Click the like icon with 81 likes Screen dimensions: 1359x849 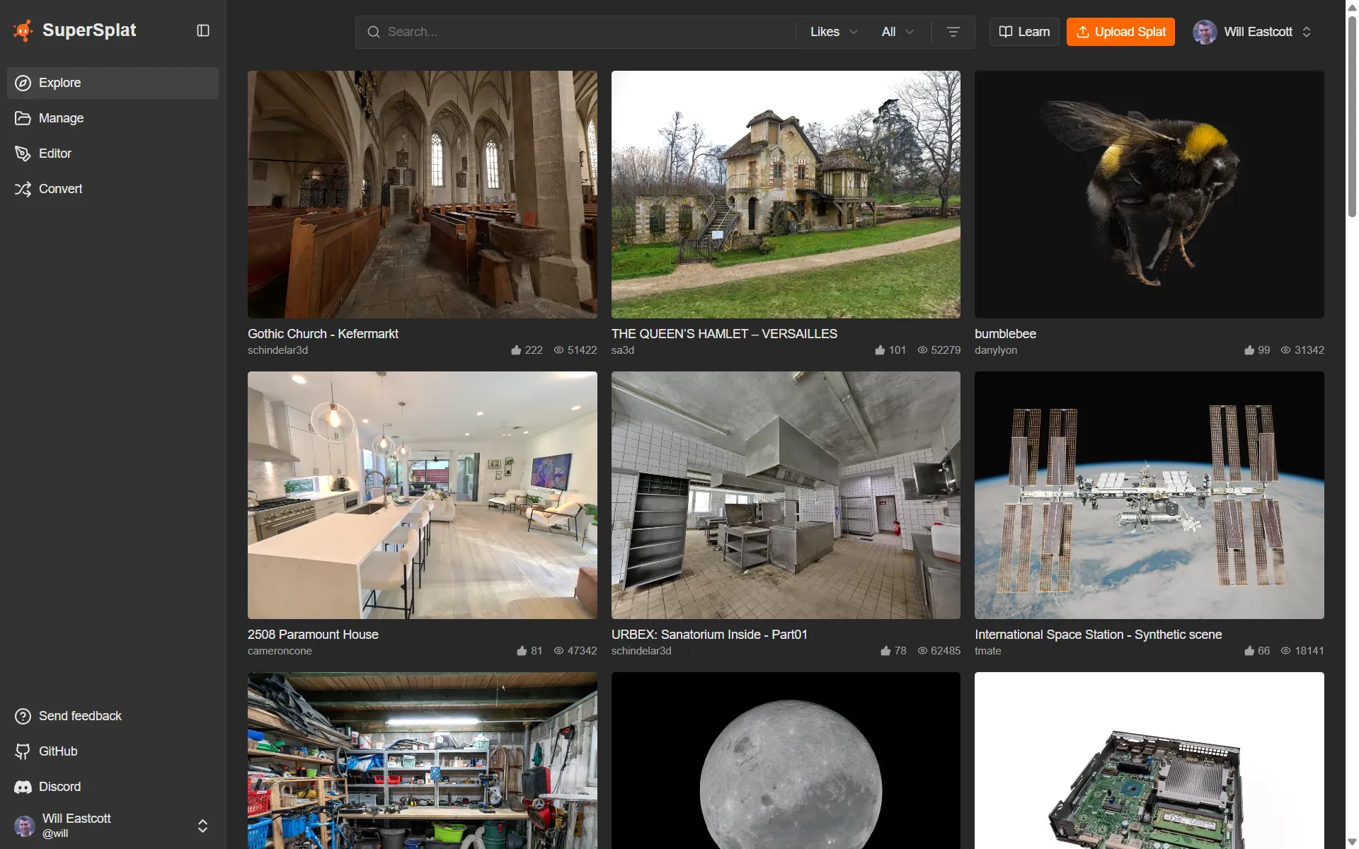522,651
